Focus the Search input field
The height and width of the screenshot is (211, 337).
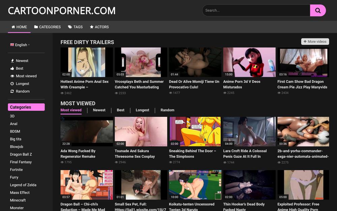256,10
